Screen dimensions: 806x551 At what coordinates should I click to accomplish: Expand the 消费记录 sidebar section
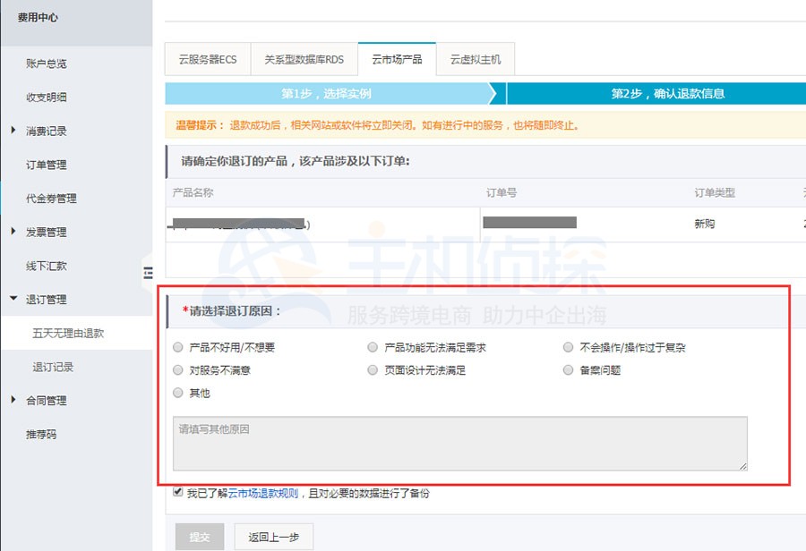point(43,131)
